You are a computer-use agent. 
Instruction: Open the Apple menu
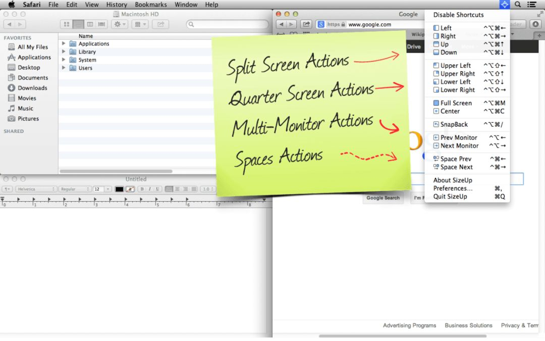tap(12, 5)
